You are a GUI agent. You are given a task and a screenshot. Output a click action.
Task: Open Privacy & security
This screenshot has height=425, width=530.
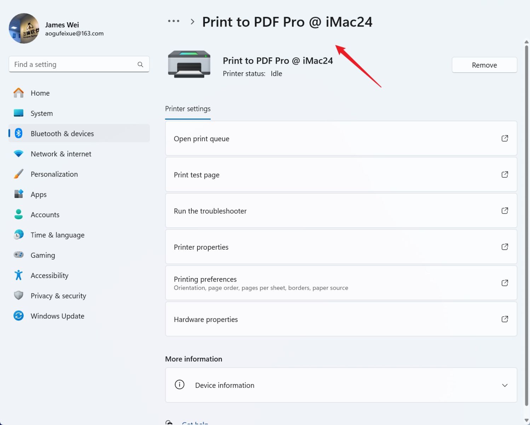tap(79, 295)
